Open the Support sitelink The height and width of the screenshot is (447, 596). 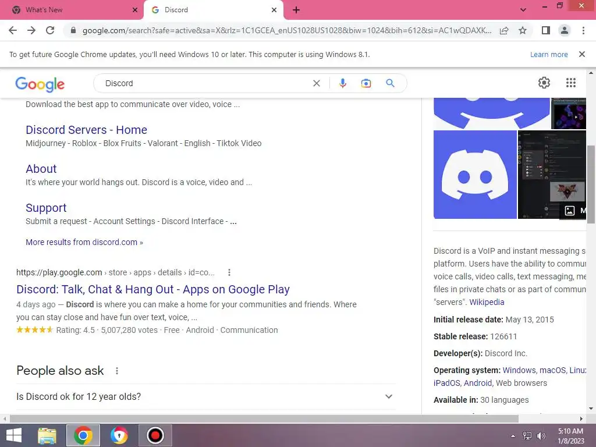pos(46,208)
